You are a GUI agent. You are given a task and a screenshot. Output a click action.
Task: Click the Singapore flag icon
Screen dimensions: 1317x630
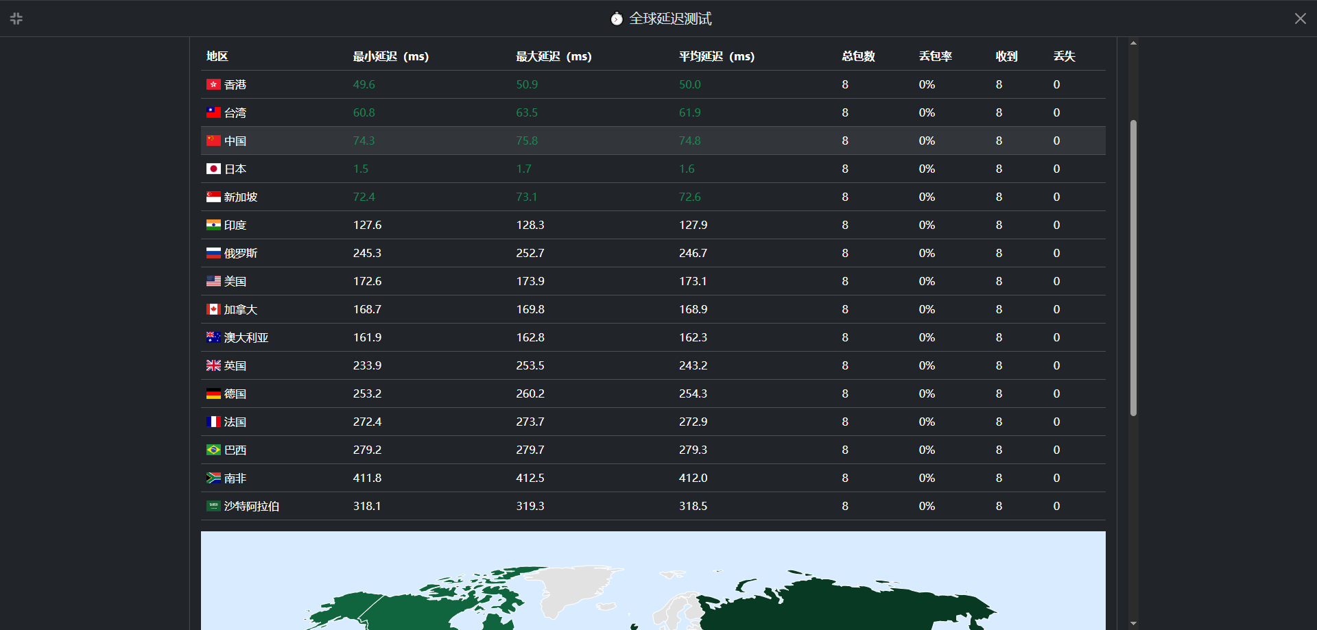pos(213,197)
